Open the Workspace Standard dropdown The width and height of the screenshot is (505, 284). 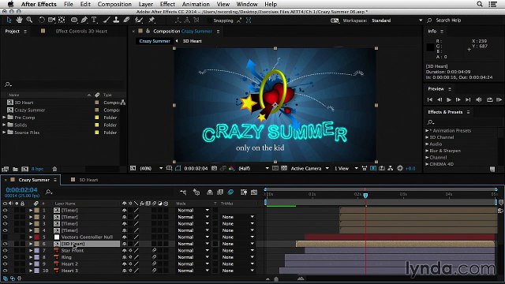point(397,21)
